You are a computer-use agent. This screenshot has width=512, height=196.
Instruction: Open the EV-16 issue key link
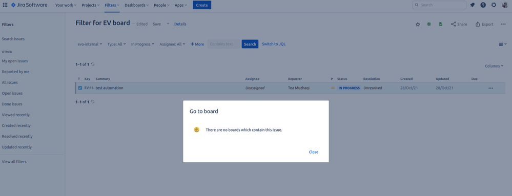click(x=89, y=88)
